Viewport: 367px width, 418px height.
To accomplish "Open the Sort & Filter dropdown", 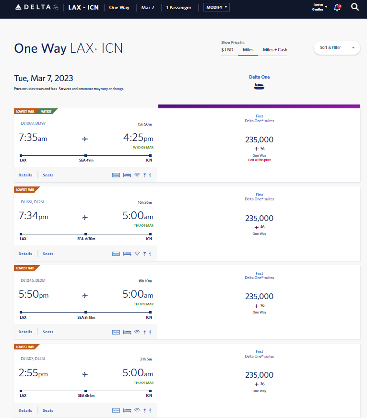I will coord(336,48).
